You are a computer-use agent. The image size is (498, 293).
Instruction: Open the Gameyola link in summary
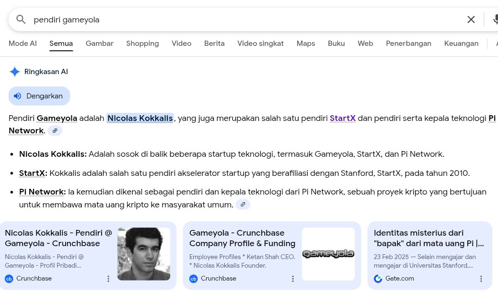57,118
